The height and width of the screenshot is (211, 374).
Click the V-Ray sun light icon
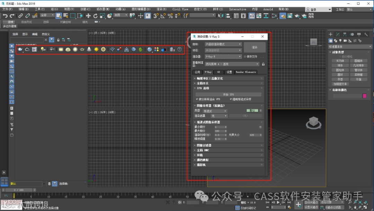(x=96, y=49)
